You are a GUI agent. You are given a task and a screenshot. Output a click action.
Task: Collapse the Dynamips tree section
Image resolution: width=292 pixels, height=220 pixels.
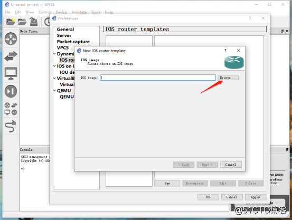[54, 54]
